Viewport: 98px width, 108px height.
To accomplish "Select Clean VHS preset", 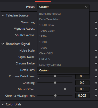I will (x=63, y=53).
